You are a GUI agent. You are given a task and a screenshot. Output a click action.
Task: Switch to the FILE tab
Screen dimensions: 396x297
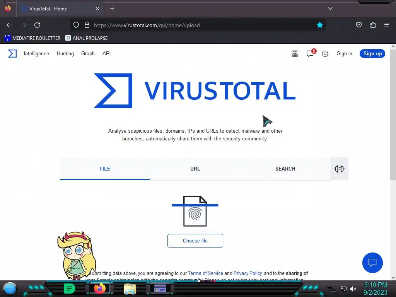pyautogui.click(x=105, y=169)
